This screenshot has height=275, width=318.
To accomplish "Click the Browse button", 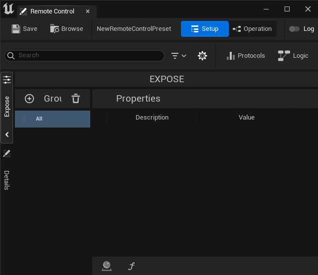I will coord(67,29).
